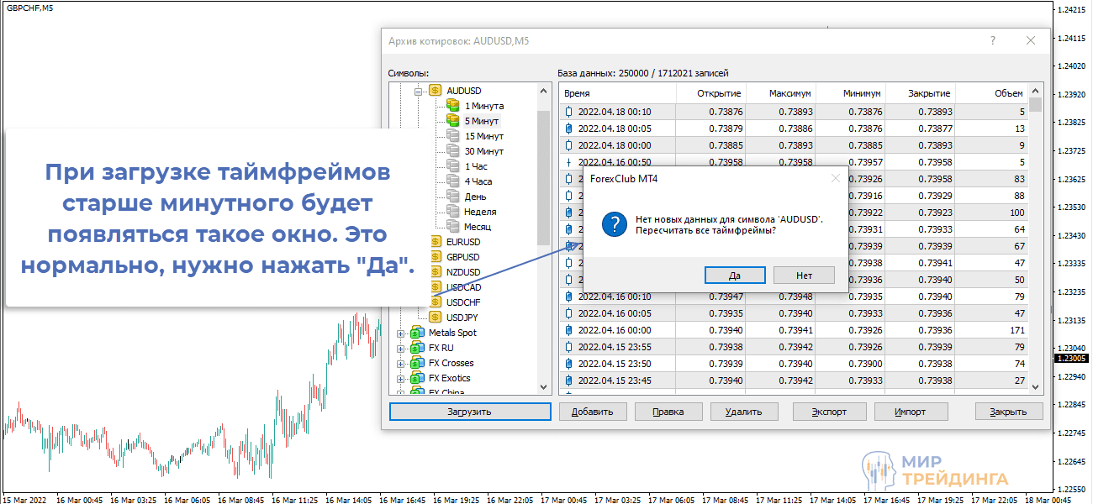Select the 4 Часа timeframe item

coord(478,181)
